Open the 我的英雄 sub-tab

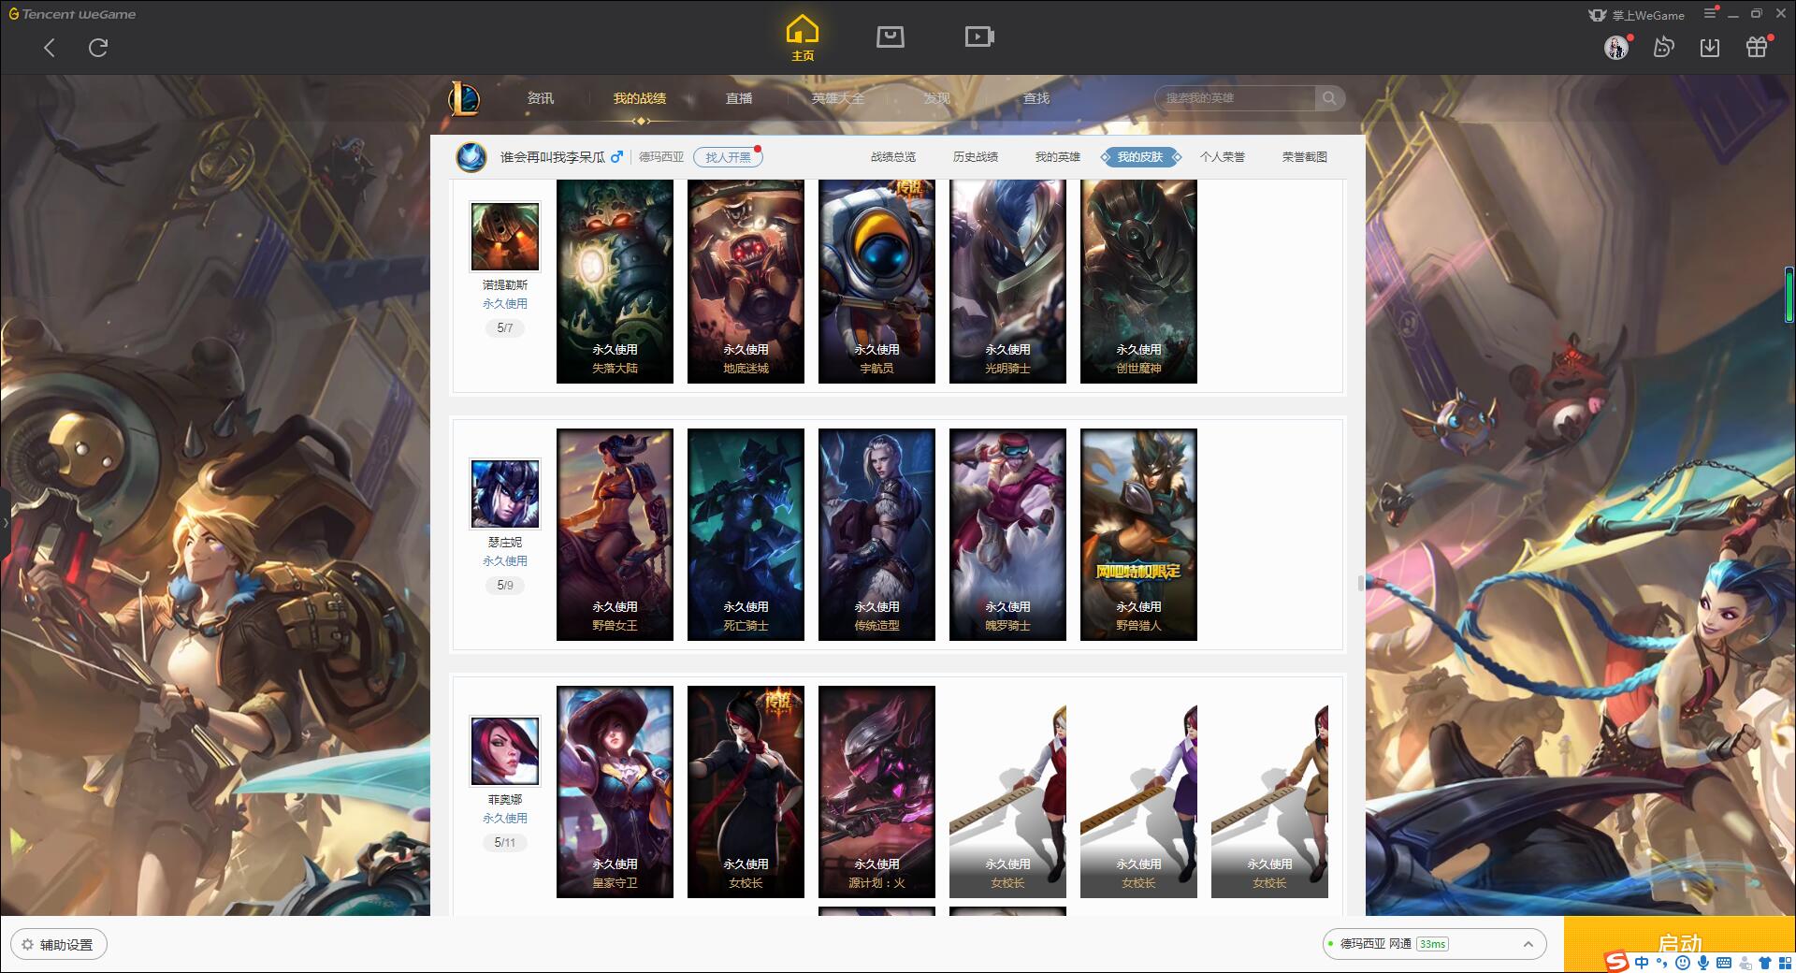tap(1058, 157)
